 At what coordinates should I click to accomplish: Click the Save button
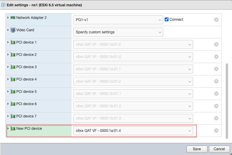197,149
